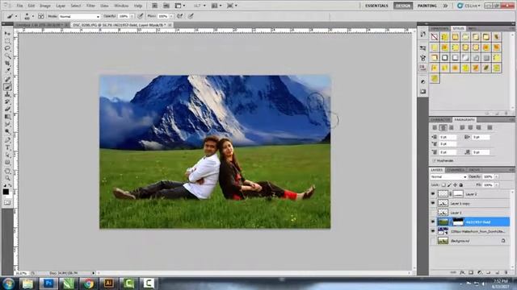Open Chrome from the taskbar

coord(88,284)
